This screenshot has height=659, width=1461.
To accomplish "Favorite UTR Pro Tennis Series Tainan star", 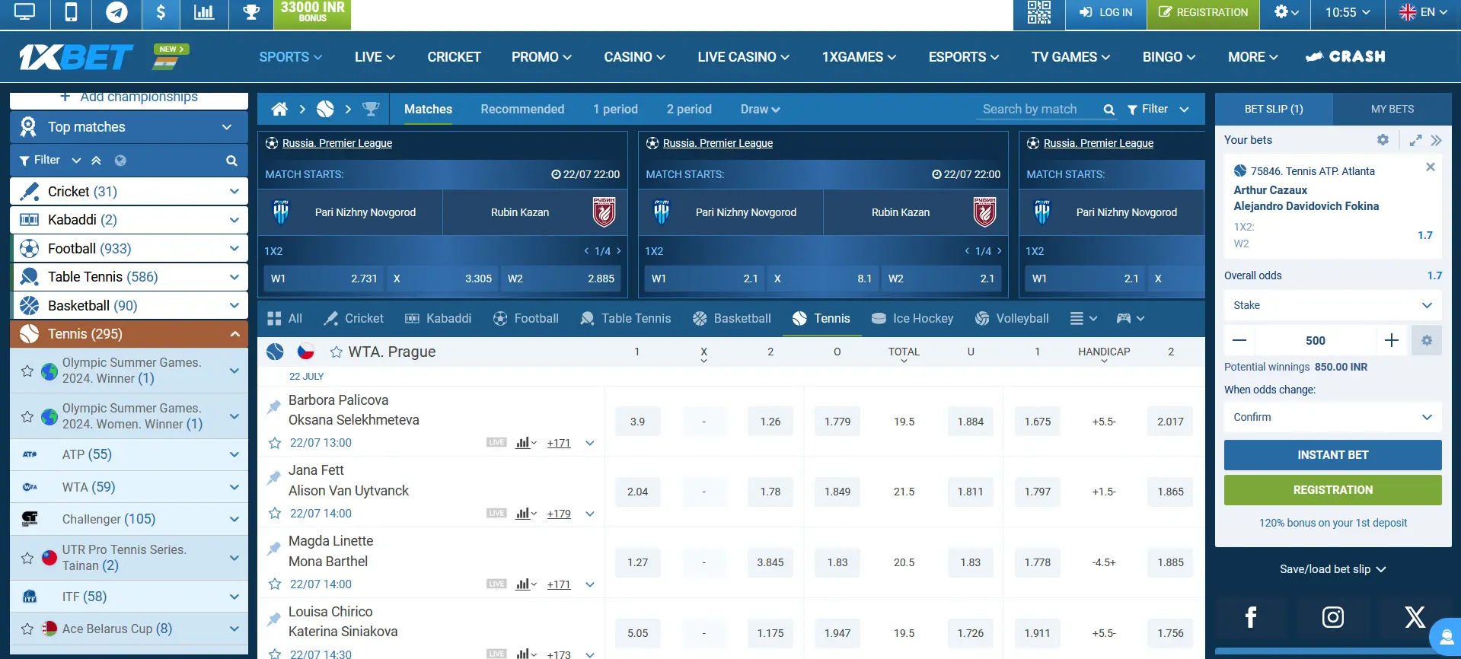I will point(27,558).
